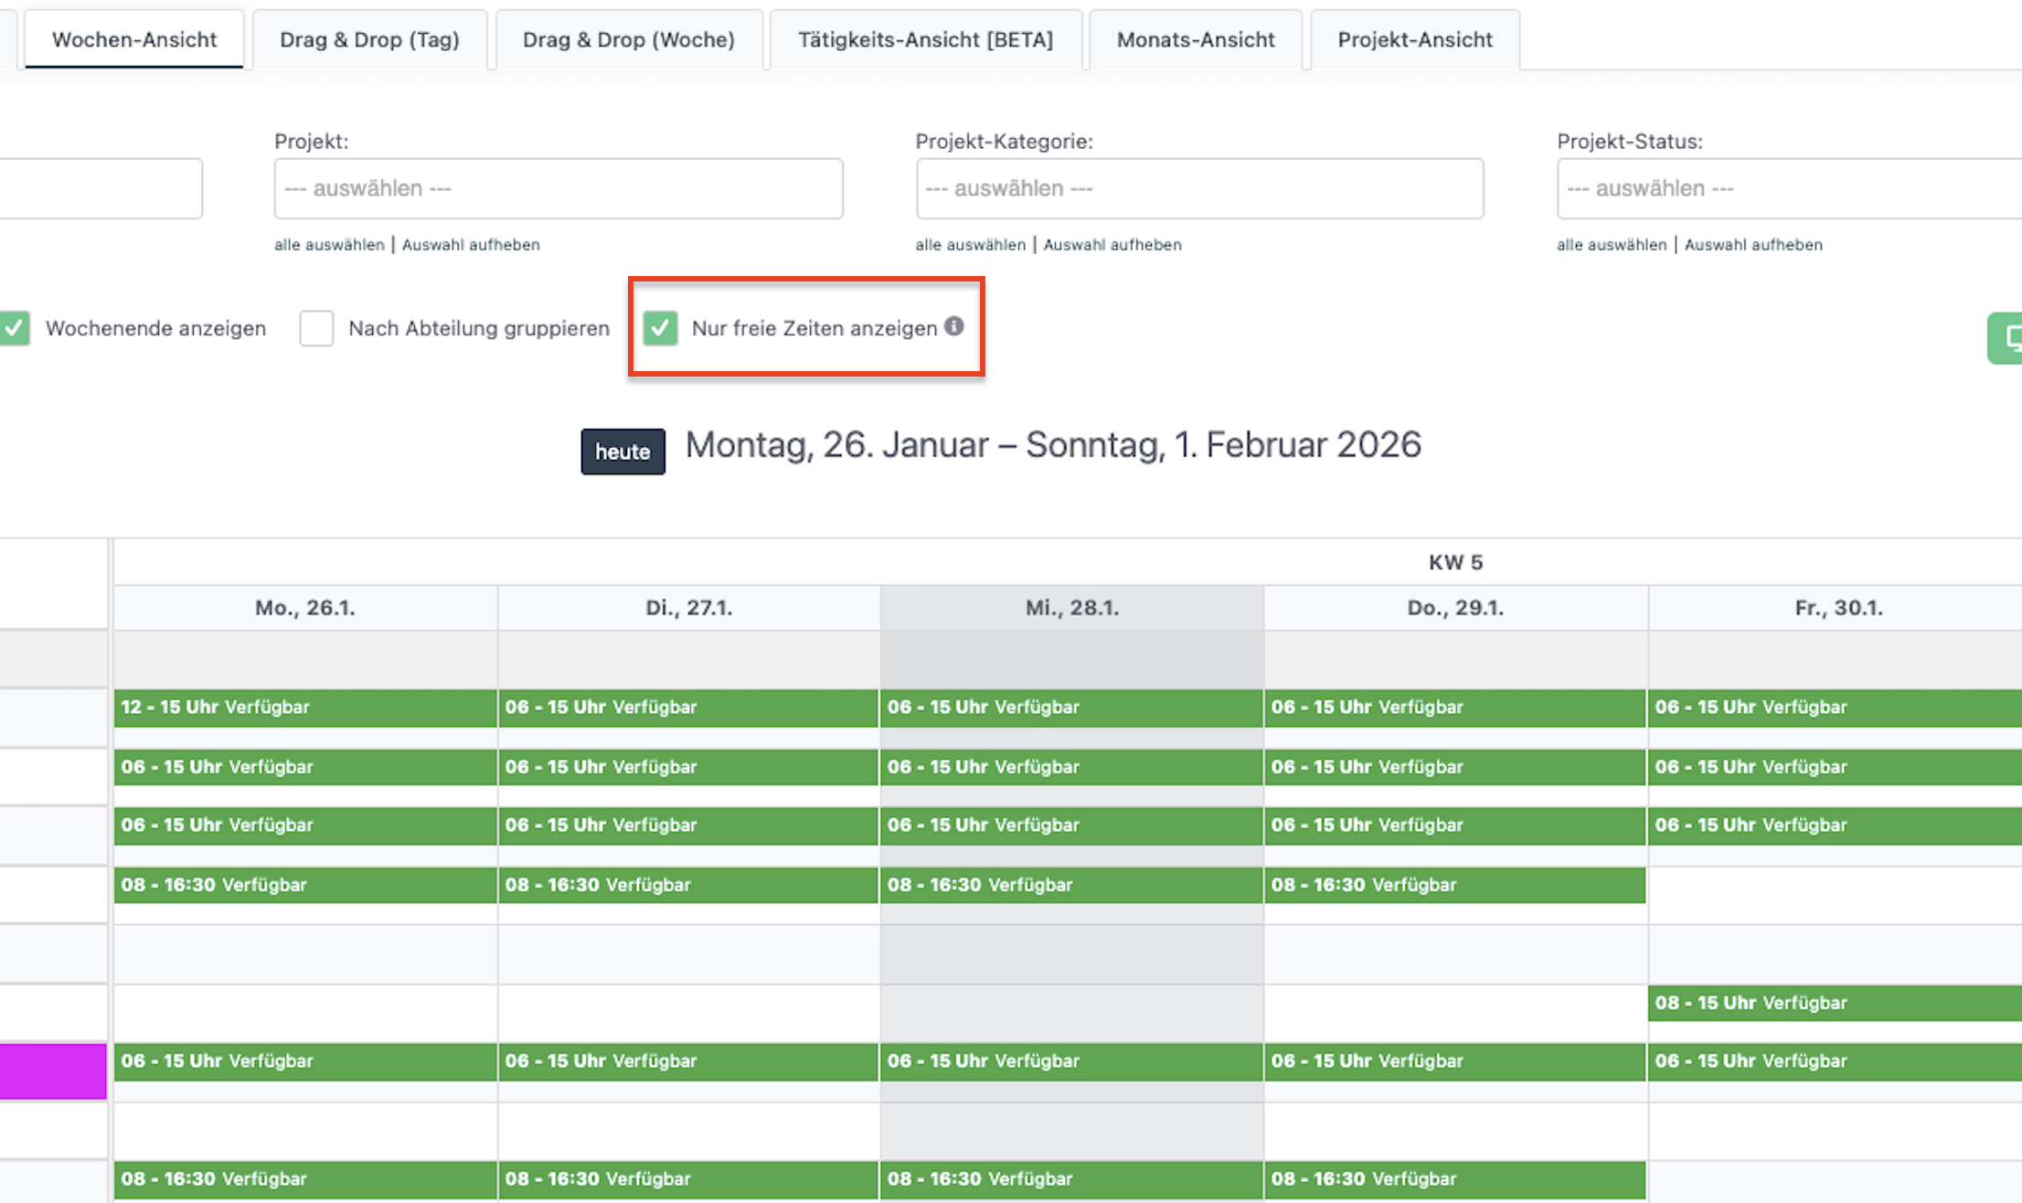Switch to Drag & Drop (Tag) tab
The image size is (2022, 1203).
(x=369, y=40)
